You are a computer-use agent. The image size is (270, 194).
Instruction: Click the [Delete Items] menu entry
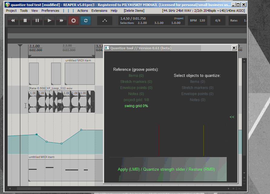pyautogui.click(x=134, y=11)
